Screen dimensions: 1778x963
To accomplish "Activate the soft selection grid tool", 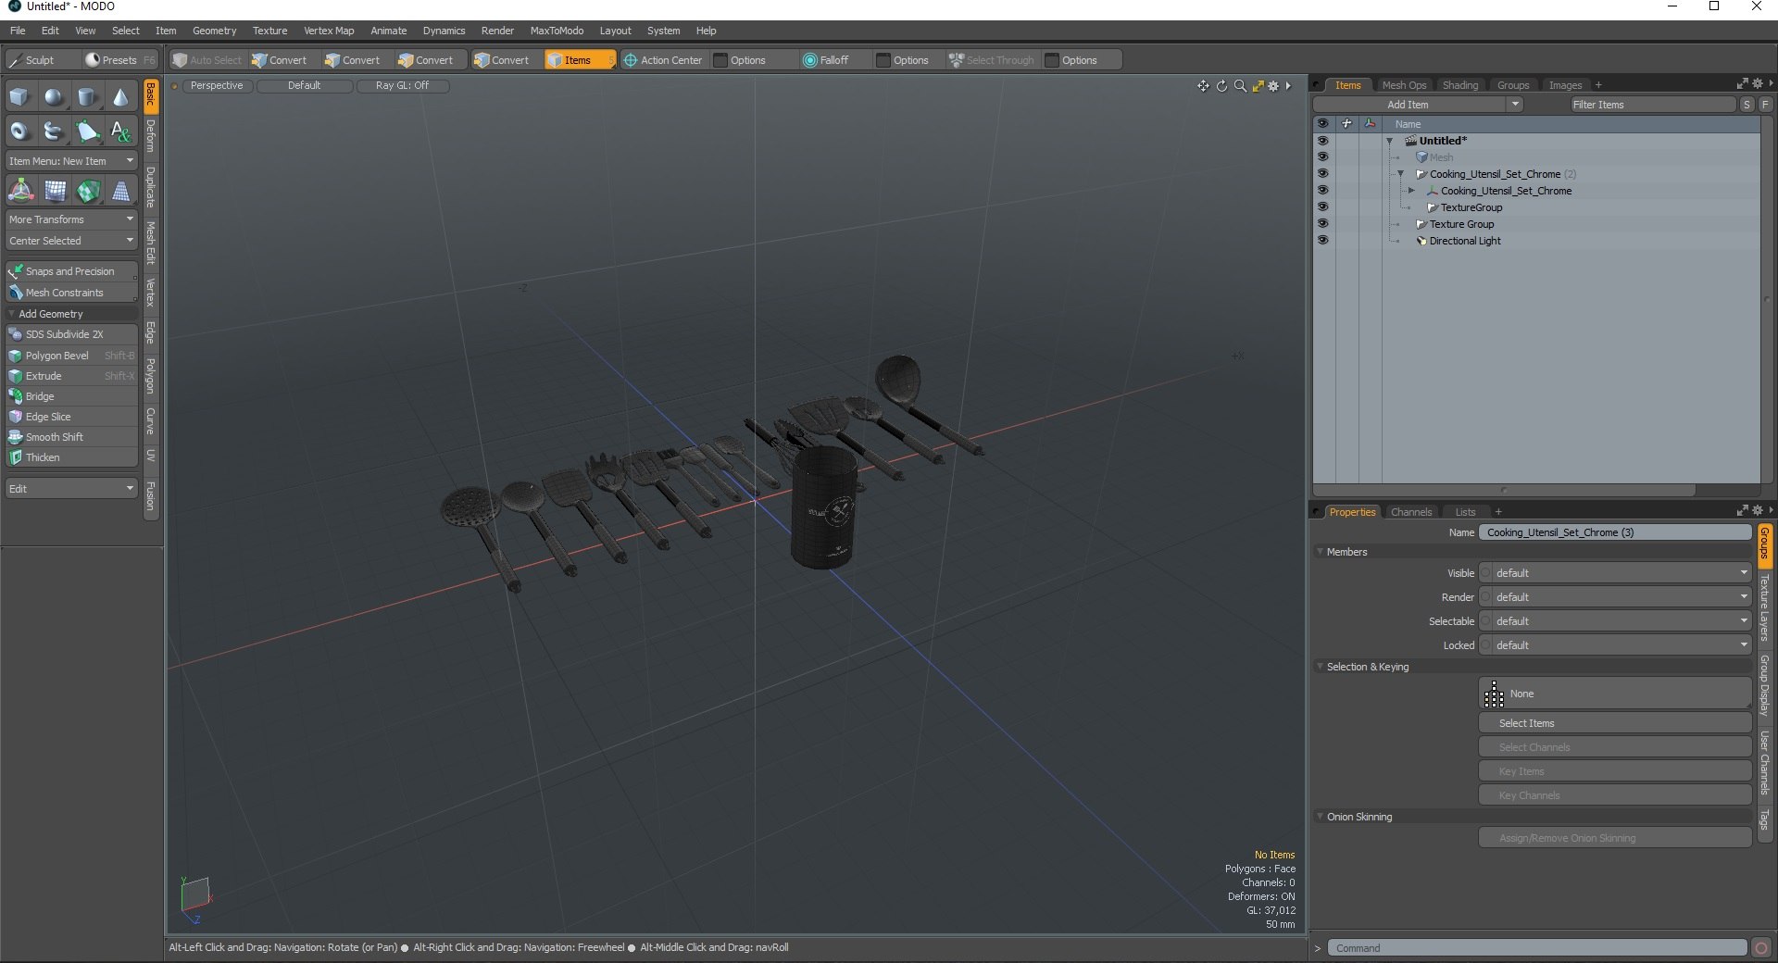I will [x=56, y=191].
